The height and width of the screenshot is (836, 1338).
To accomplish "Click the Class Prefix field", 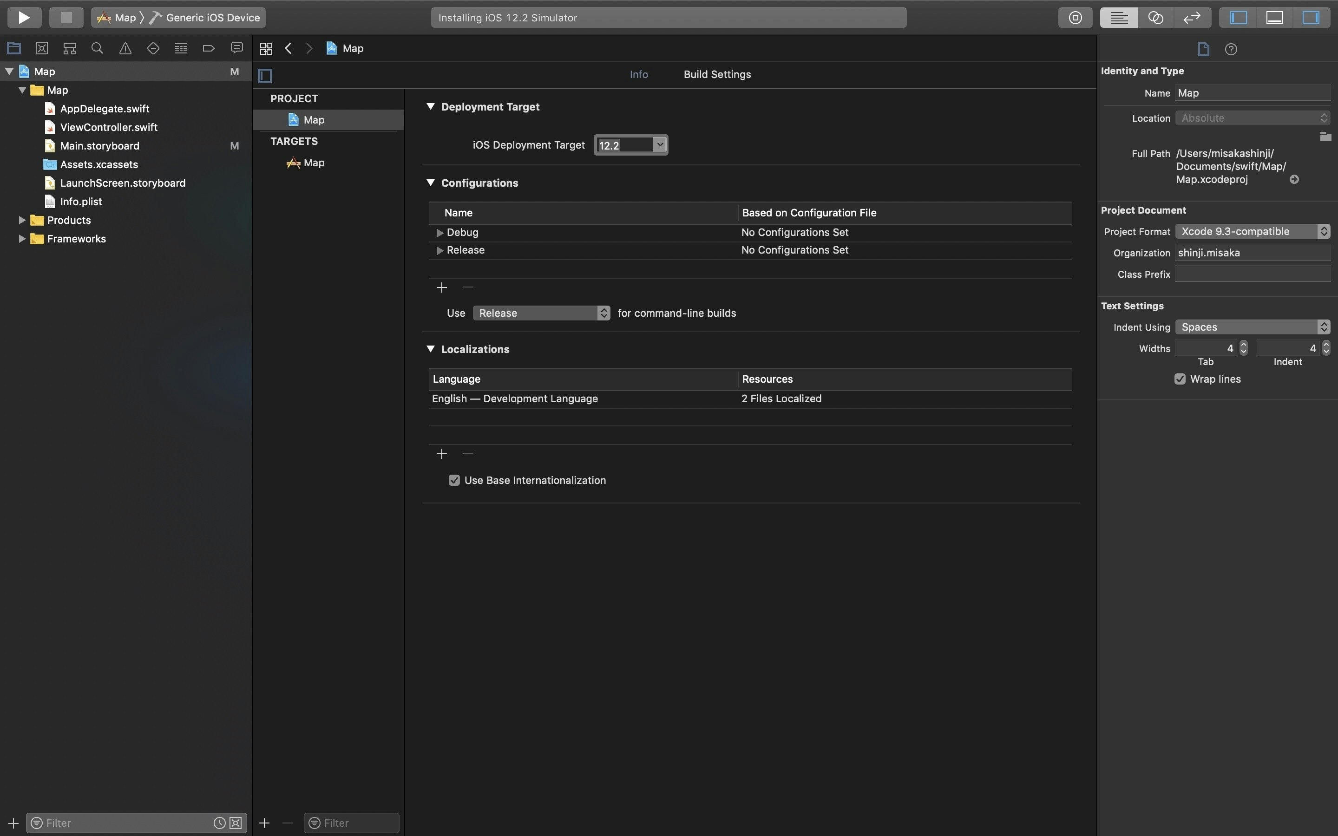I will pos(1253,274).
